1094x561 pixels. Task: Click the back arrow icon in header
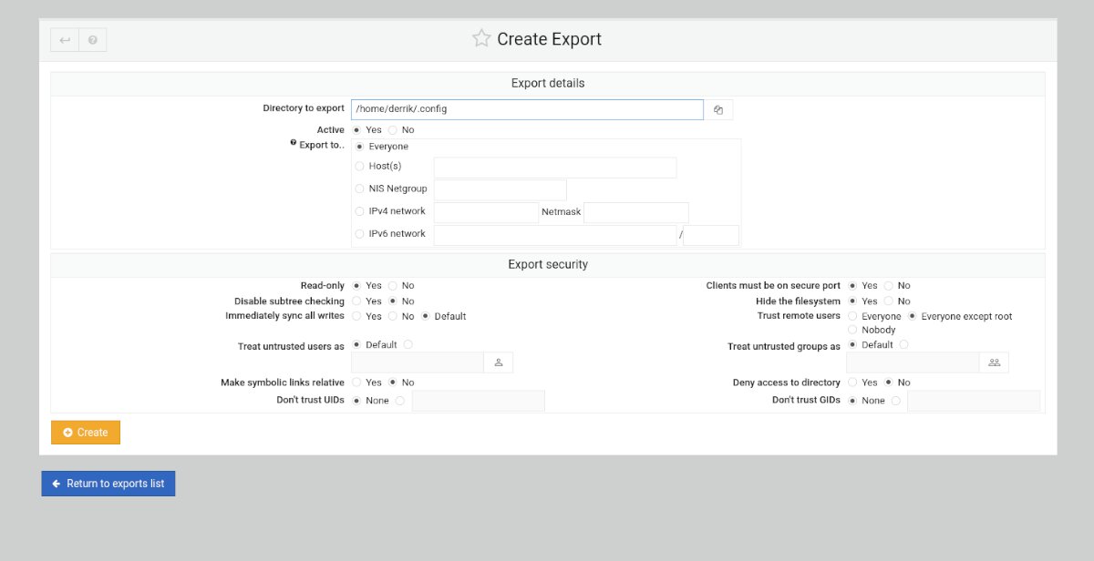(x=65, y=40)
